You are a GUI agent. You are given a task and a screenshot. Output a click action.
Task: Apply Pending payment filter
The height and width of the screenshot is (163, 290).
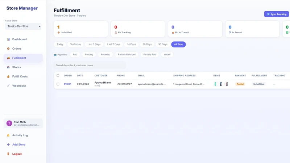(x=89, y=55)
